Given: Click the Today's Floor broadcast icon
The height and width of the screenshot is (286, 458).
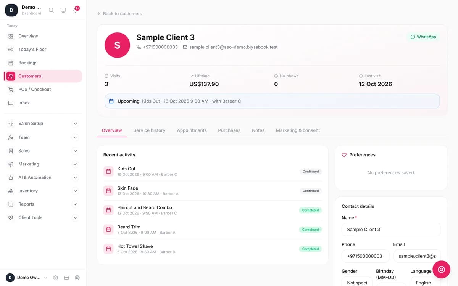Looking at the screenshot, I should coord(11,49).
